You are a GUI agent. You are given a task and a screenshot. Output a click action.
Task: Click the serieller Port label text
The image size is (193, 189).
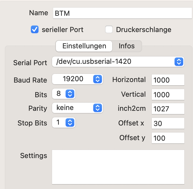pyautogui.click(x=63, y=30)
